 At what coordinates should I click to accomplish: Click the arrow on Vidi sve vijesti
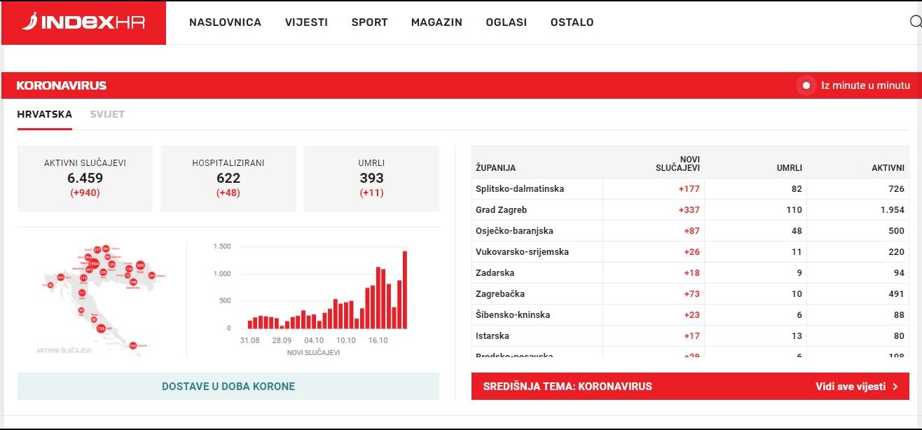pos(895,387)
